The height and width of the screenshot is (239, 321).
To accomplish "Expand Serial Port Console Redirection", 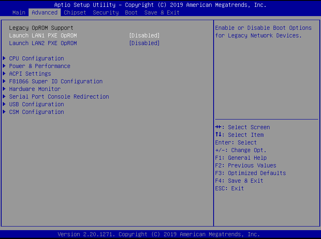I will [59, 97].
